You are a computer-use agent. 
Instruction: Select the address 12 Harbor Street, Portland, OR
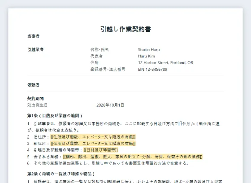[166, 63]
